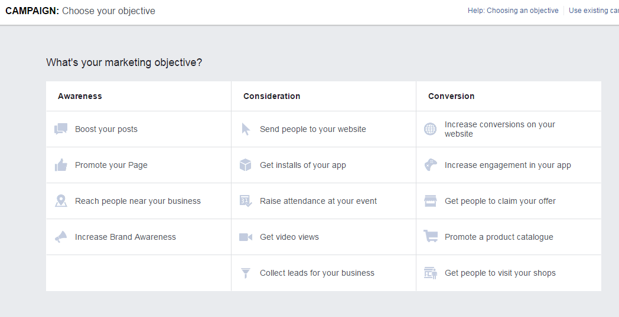The height and width of the screenshot is (317, 619).
Task: Click the What's your marketing objective heading
Action: (124, 62)
